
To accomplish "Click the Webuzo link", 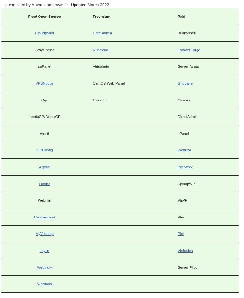I will tap(184, 150).
